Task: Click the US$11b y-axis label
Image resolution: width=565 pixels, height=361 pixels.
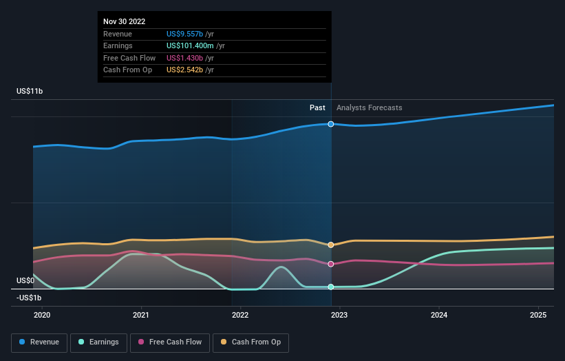Action: 30,91
